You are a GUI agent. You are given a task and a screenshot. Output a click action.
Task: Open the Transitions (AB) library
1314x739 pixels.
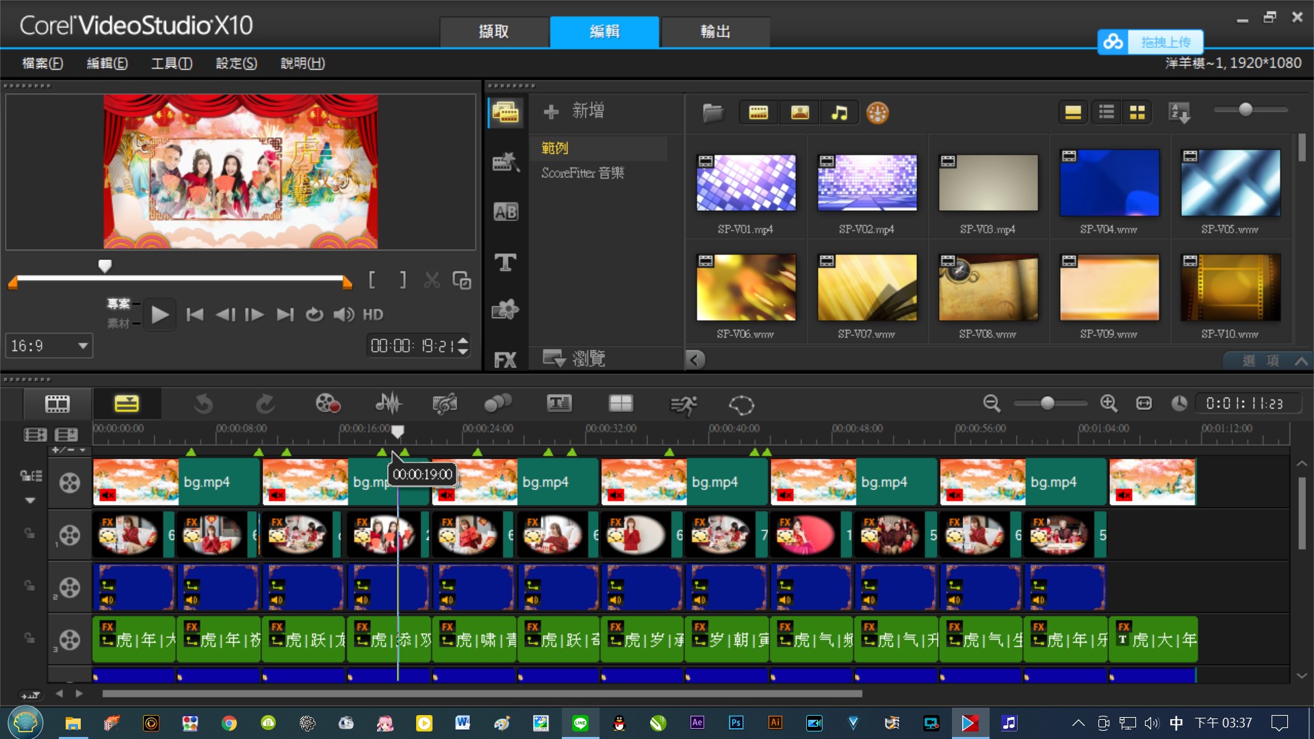(506, 212)
